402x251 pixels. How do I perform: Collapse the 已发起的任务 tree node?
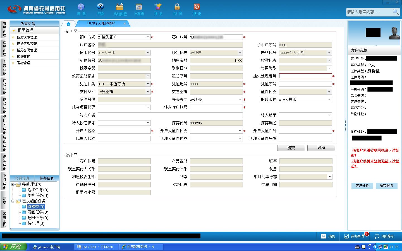13,201
